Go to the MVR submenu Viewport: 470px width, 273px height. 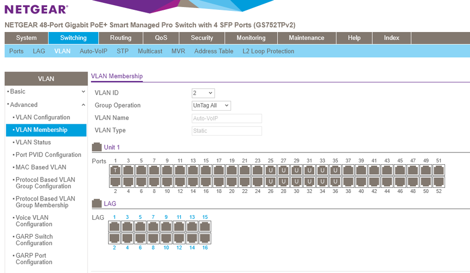(x=178, y=51)
